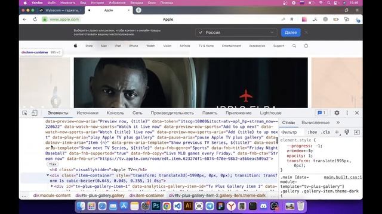Switch to the Источники tab
The width and height of the screenshot is (382, 214).
click(88, 113)
